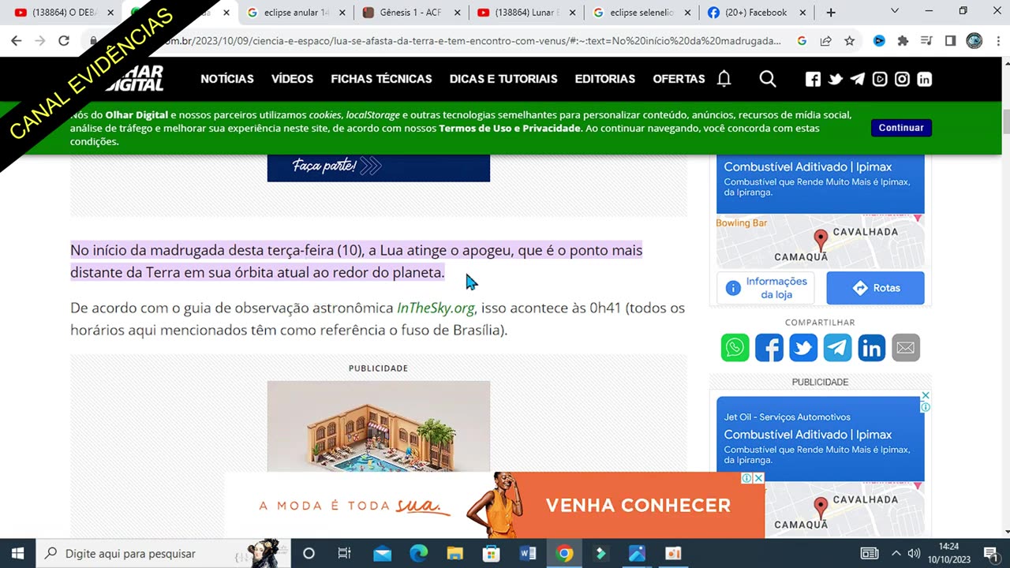Viewport: 1010px width, 568px height.
Task: Share article via Twitter in Compartilhar section
Action: (x=803, y=347)
